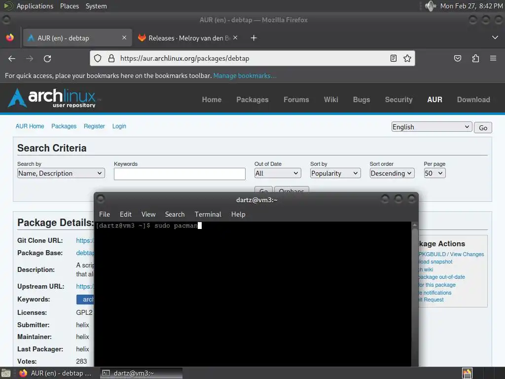Click View Changes link in Package Actions
This screenshot has width=505, height=379.
coord(467,254)
